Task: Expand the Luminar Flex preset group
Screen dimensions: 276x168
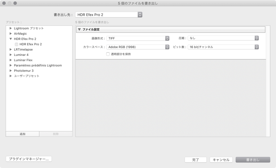Action: pos(10,60)
